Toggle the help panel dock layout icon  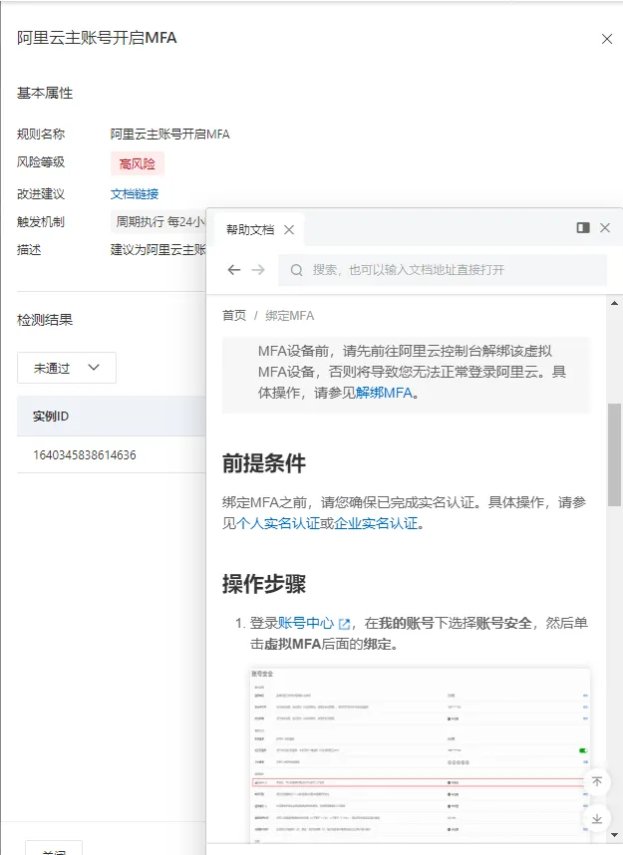583,227
